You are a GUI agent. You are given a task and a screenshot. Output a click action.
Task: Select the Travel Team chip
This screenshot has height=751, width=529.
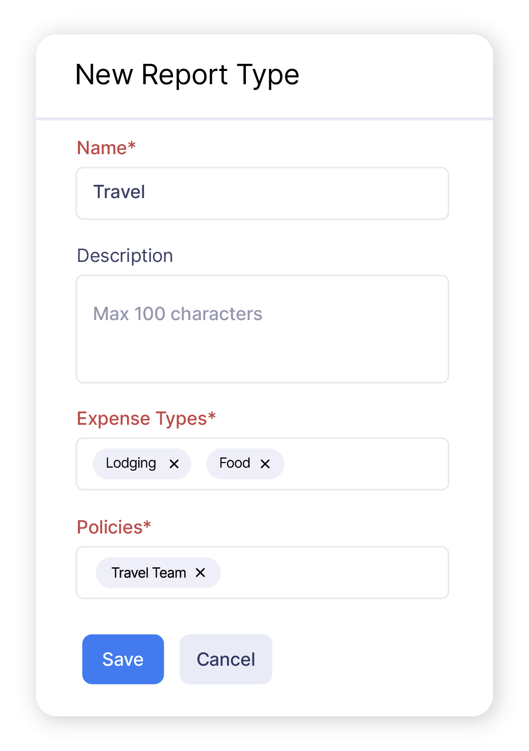coord(149,572)
